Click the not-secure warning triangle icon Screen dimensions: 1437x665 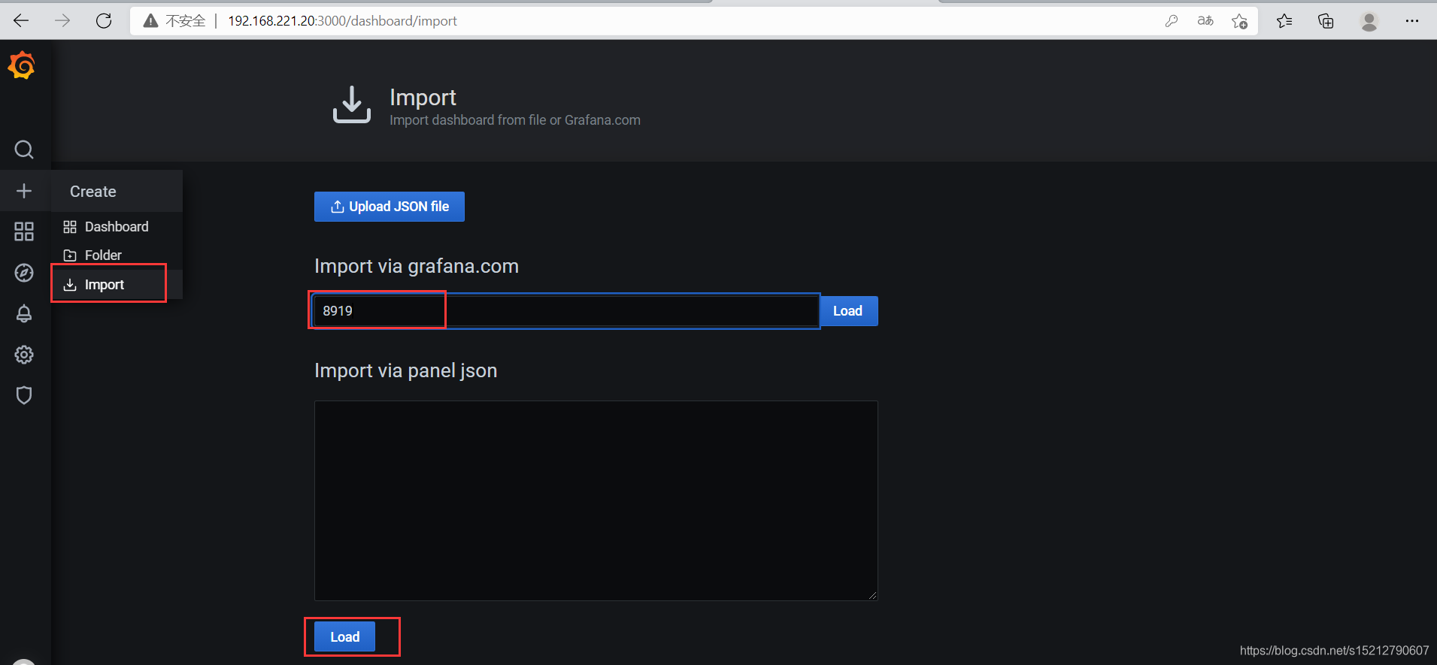pos(151,21)
